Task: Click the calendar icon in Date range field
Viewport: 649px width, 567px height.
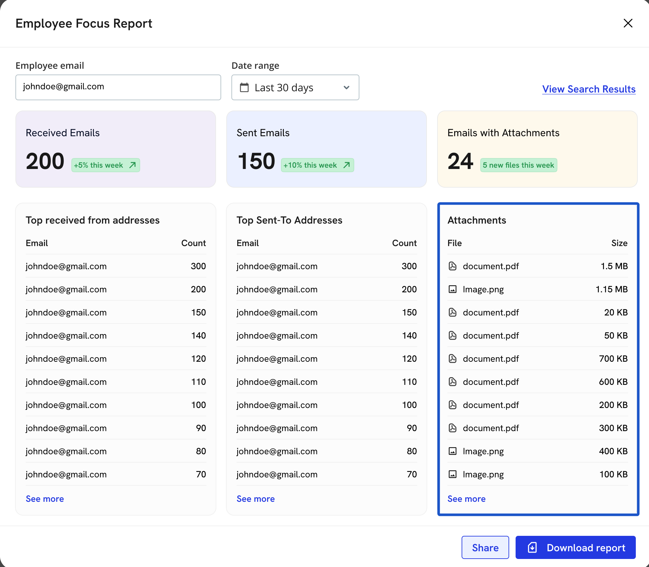Action: tap(244, 87)
